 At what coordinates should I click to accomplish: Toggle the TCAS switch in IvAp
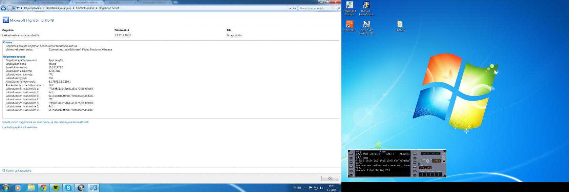click(x=422, y=174)
